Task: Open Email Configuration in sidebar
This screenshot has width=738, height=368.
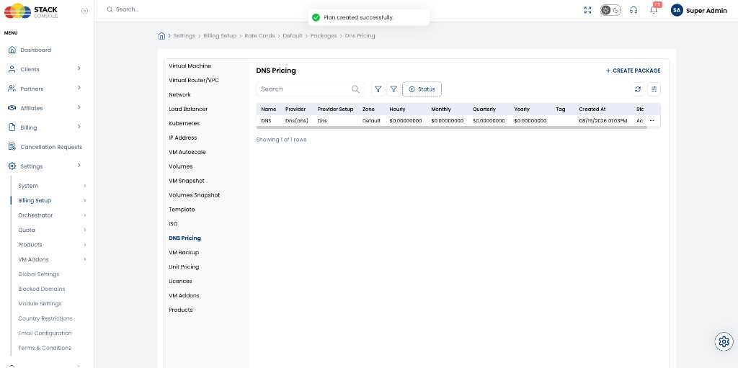Action: (x=45, y=333)
